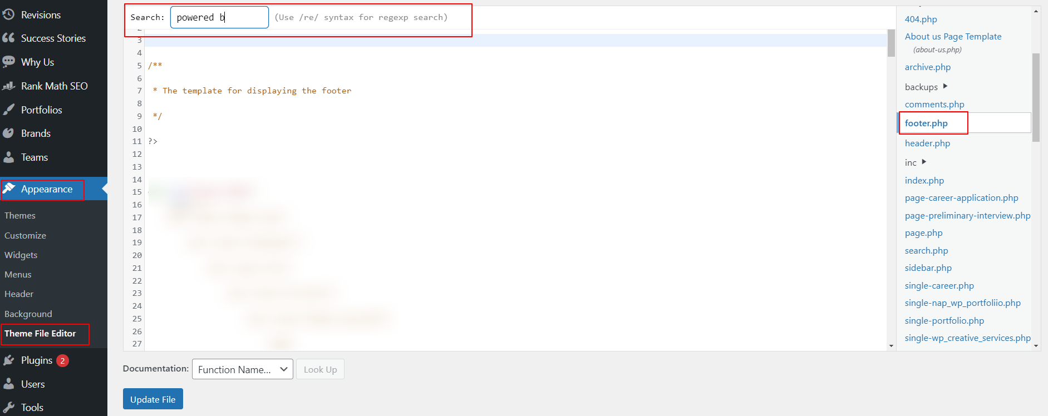Click the Success Stories quote icon
This screenshot has height=416, width=1048.
point(8,38)
